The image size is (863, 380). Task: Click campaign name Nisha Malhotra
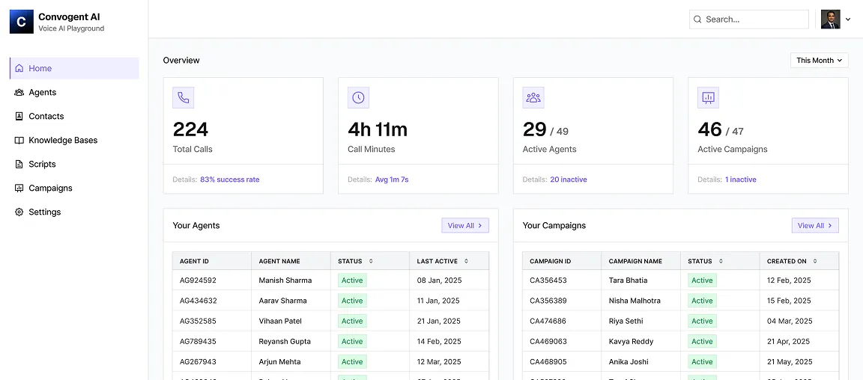(x=635, y=301)
